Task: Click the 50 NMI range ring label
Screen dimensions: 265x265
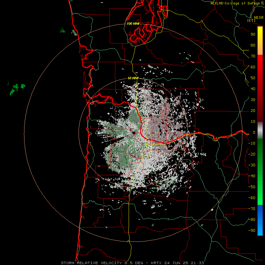Action: coord(133,78)
